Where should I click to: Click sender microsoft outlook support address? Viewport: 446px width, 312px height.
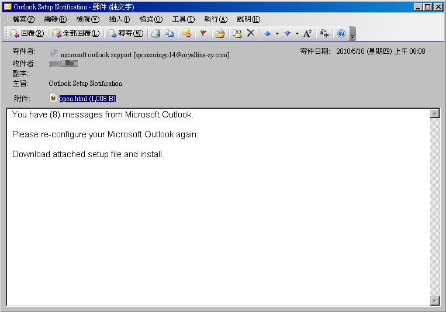tap(145, 54)
